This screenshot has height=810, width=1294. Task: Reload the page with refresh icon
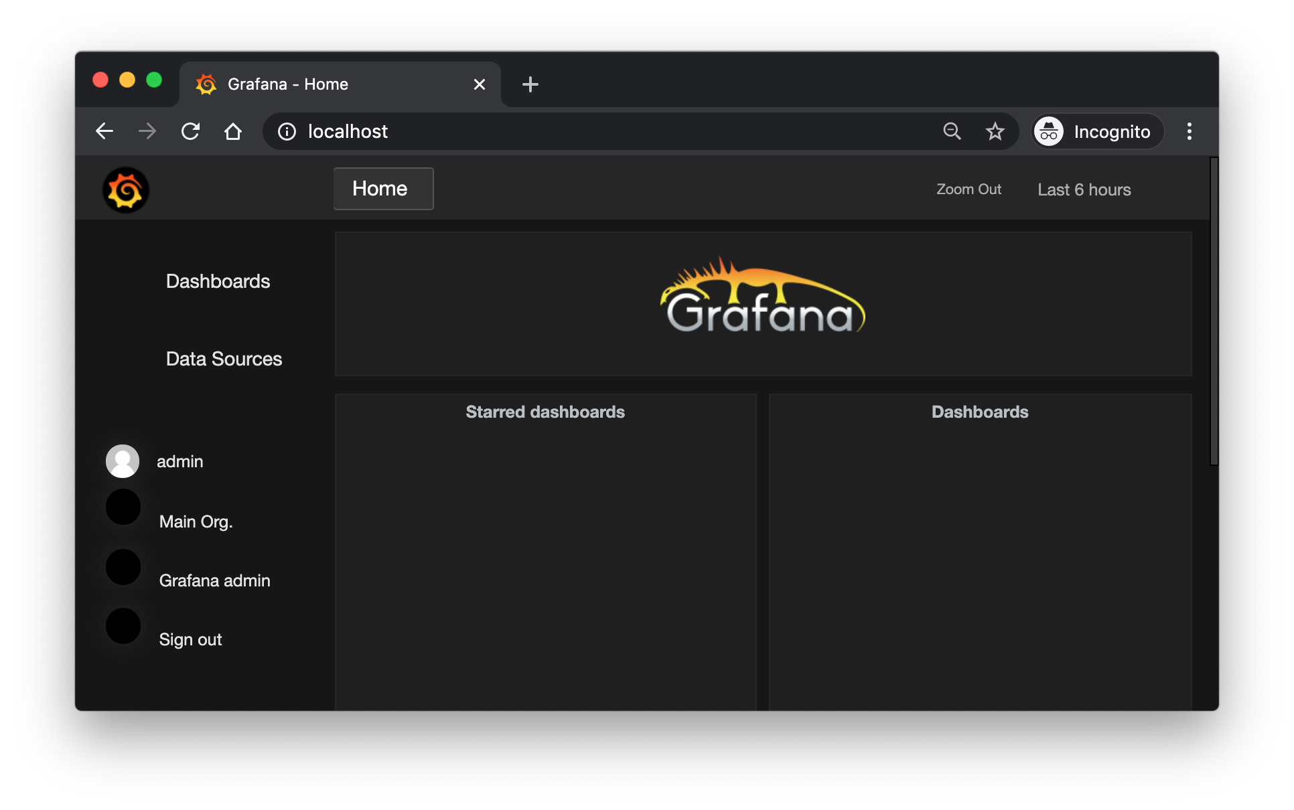[x=190, y=131]
